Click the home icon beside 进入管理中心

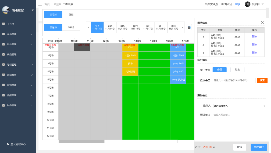coord(8,144)
